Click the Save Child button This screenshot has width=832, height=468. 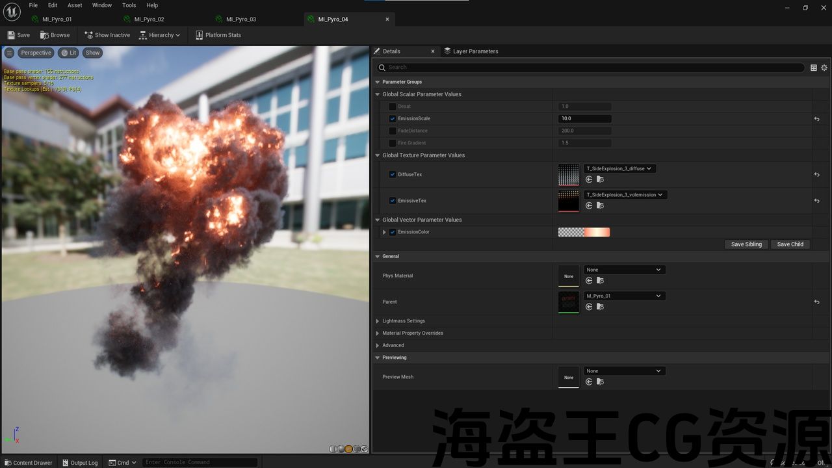click(x=790, y=244)
